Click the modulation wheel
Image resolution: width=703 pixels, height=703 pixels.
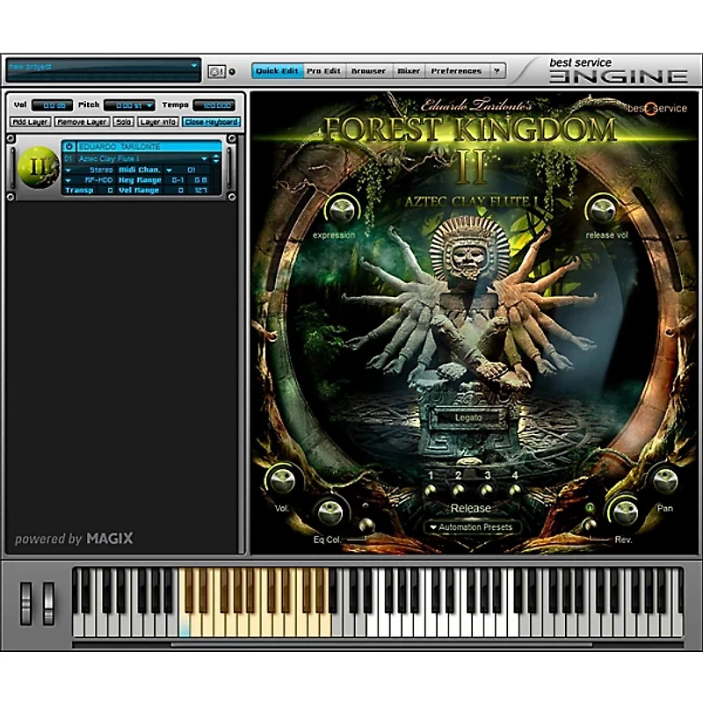click(48, 604)
